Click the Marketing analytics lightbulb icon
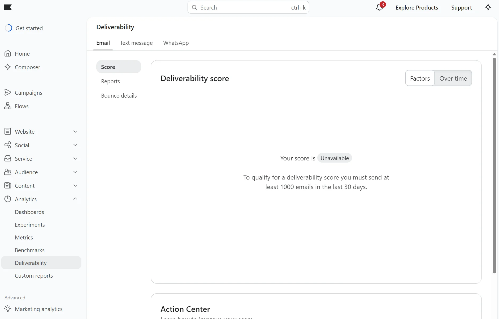Image resolution: width=499 pixels, height=319 pixels. point(8,309)
